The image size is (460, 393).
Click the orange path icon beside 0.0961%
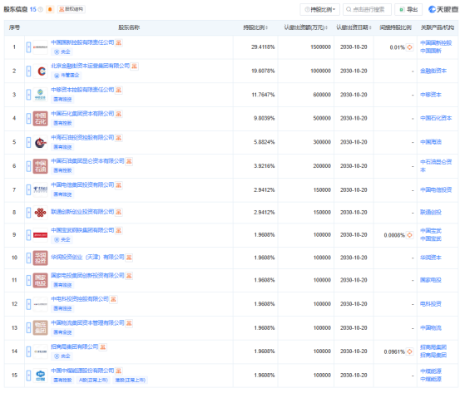(409, 351)
